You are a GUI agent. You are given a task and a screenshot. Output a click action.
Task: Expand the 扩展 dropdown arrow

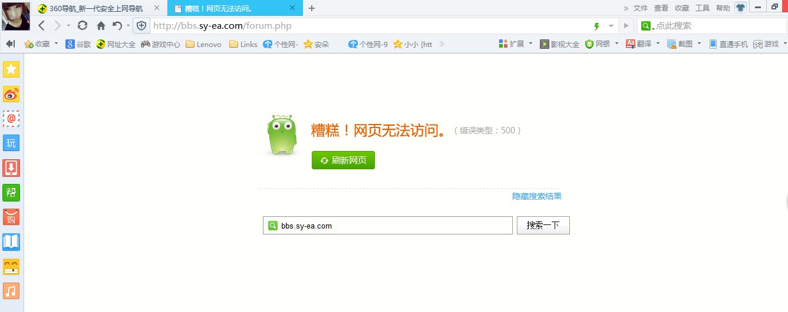(530, 43)
